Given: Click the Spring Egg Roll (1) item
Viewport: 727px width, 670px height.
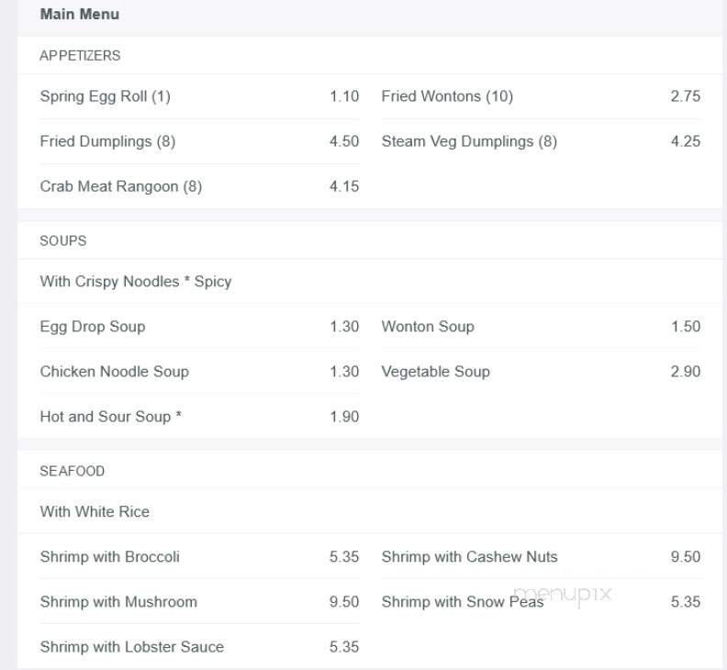Looking at the screenshot, I should point(106,96).
